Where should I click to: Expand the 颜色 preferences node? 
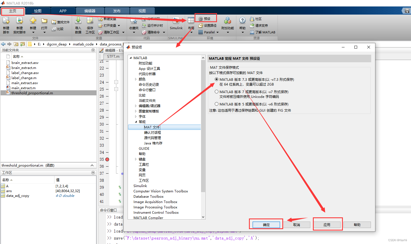pyautogui.click(x=136, y=79)
